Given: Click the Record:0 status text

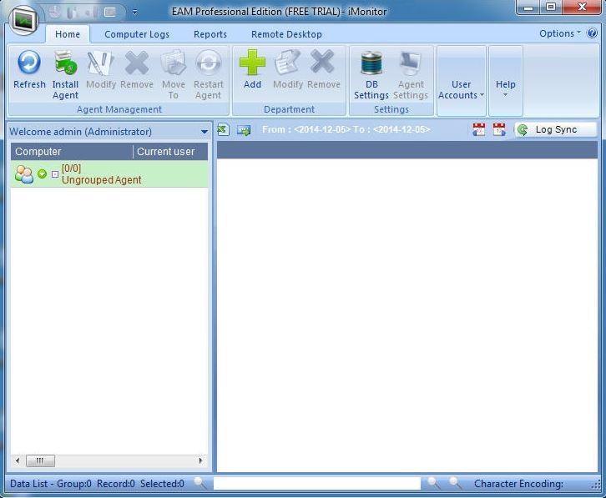Looking at the screenshot, I should pyautogui.click(x=115, y=484).
